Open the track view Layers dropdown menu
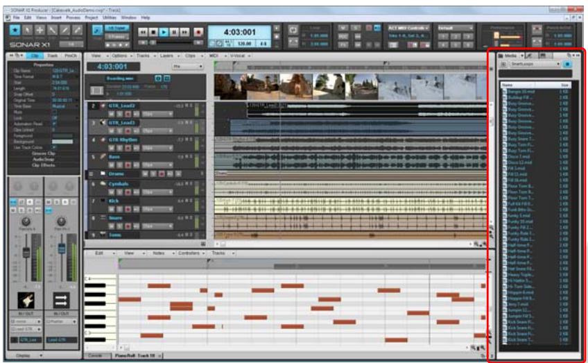Screen dimensions: 588x363 coord(168,56)
